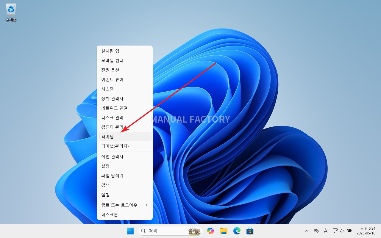Screen dimensions: 381x238
Task: Select 데스크톱 in the context menu
Action: [125, 215]
